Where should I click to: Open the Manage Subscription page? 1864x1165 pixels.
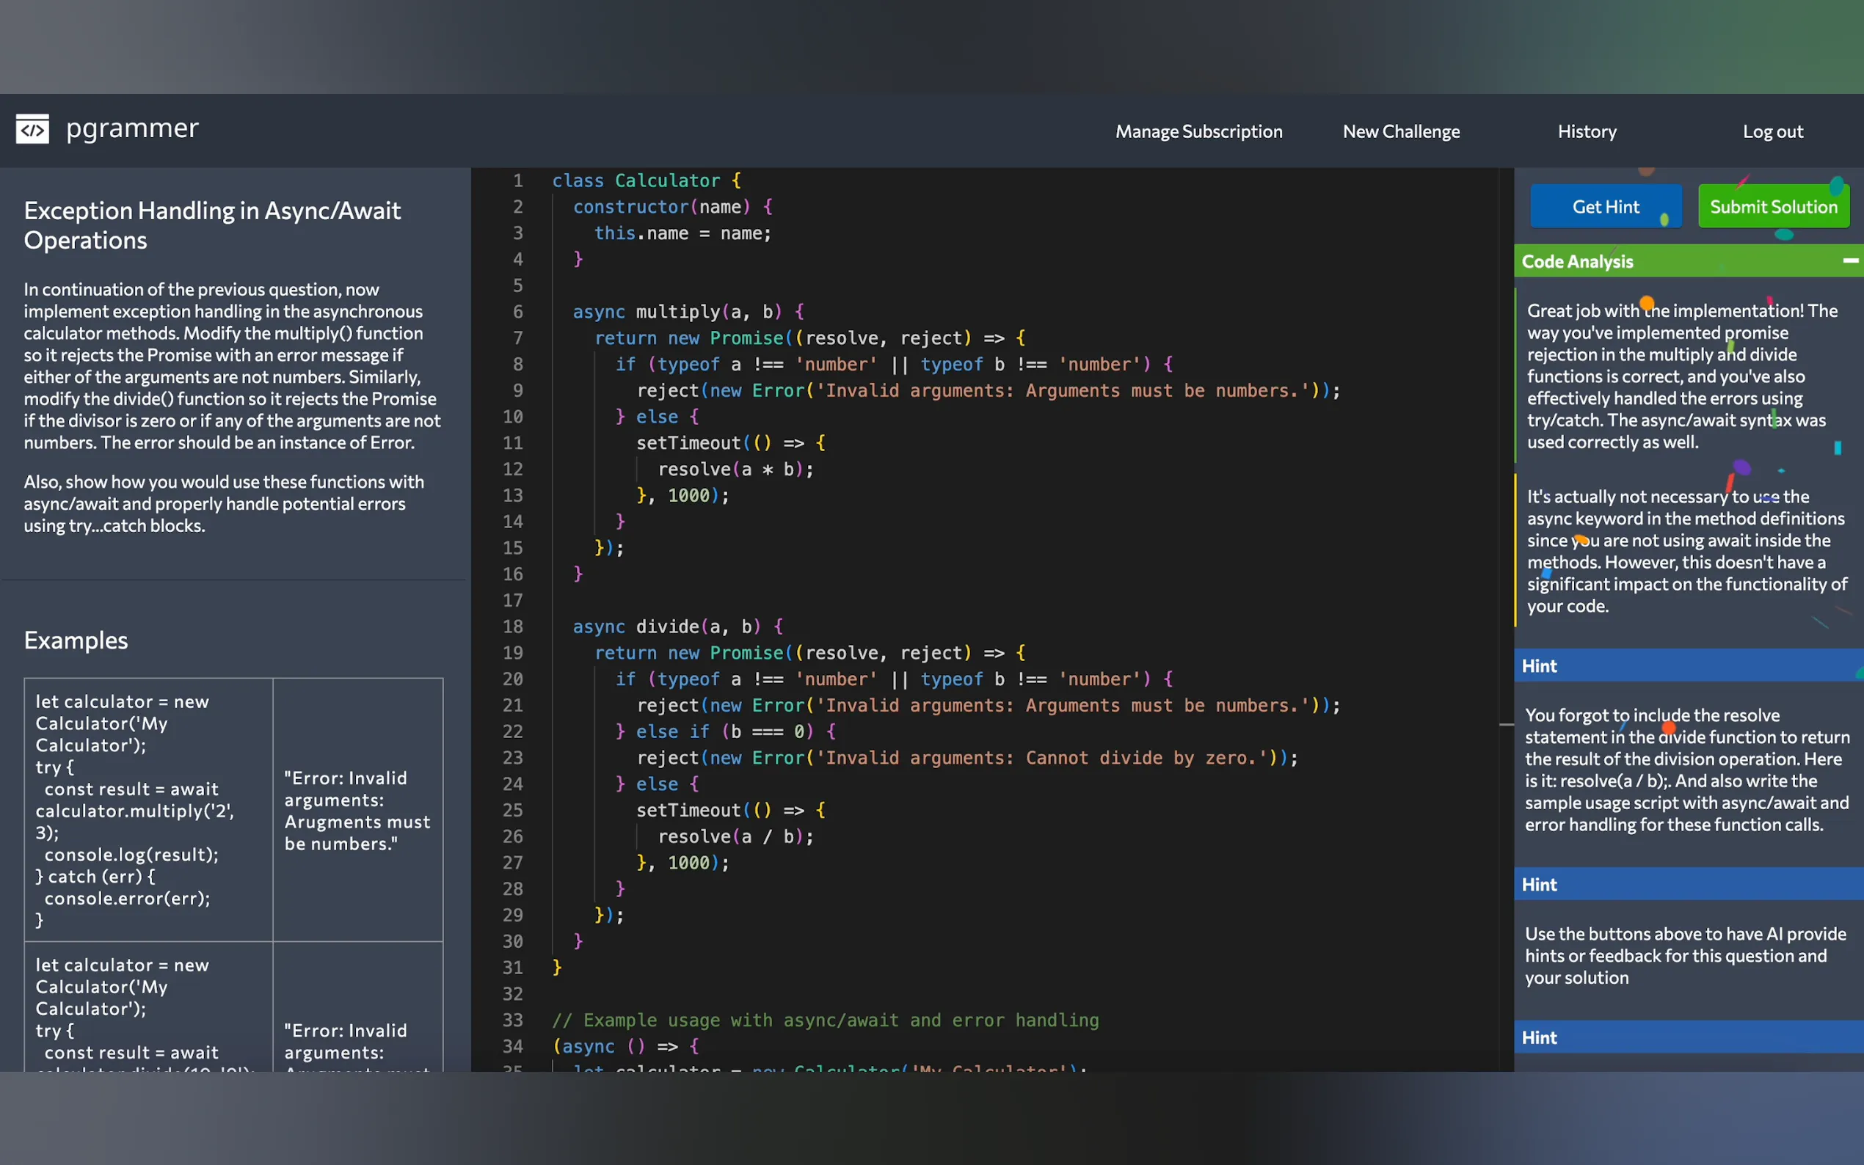click(x=1198, y=132)
